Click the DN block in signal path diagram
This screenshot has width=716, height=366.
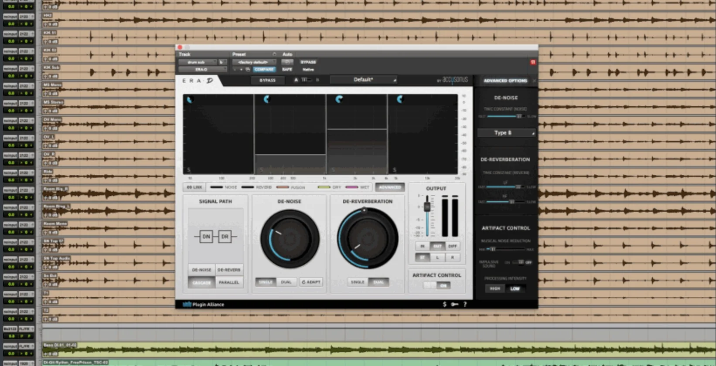pyautogui.click(x=206, y=237)
